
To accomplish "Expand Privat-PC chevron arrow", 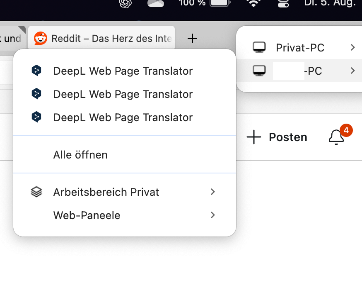I will pyautogui.click(x=352, y=47).
